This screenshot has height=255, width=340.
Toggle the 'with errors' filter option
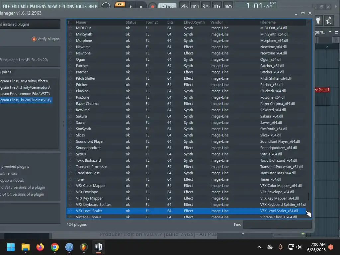(8, 173)
